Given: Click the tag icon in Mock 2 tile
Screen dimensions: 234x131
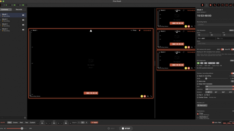Looking at the screenshot, I should coord(183,10).
